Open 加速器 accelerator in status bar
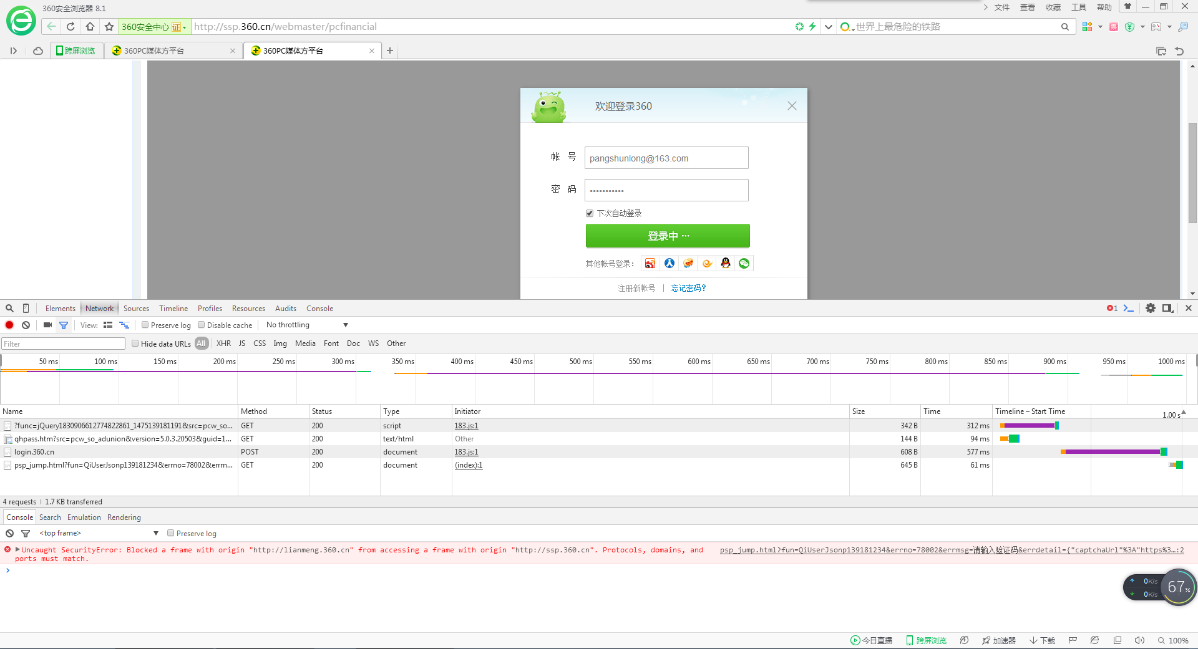The width and height of the screenshot is (1198, 649). click(998, 640)
